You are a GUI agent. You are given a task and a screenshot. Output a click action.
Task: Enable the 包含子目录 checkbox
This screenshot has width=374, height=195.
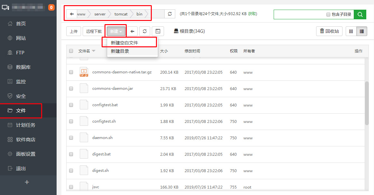click(328, 14)
